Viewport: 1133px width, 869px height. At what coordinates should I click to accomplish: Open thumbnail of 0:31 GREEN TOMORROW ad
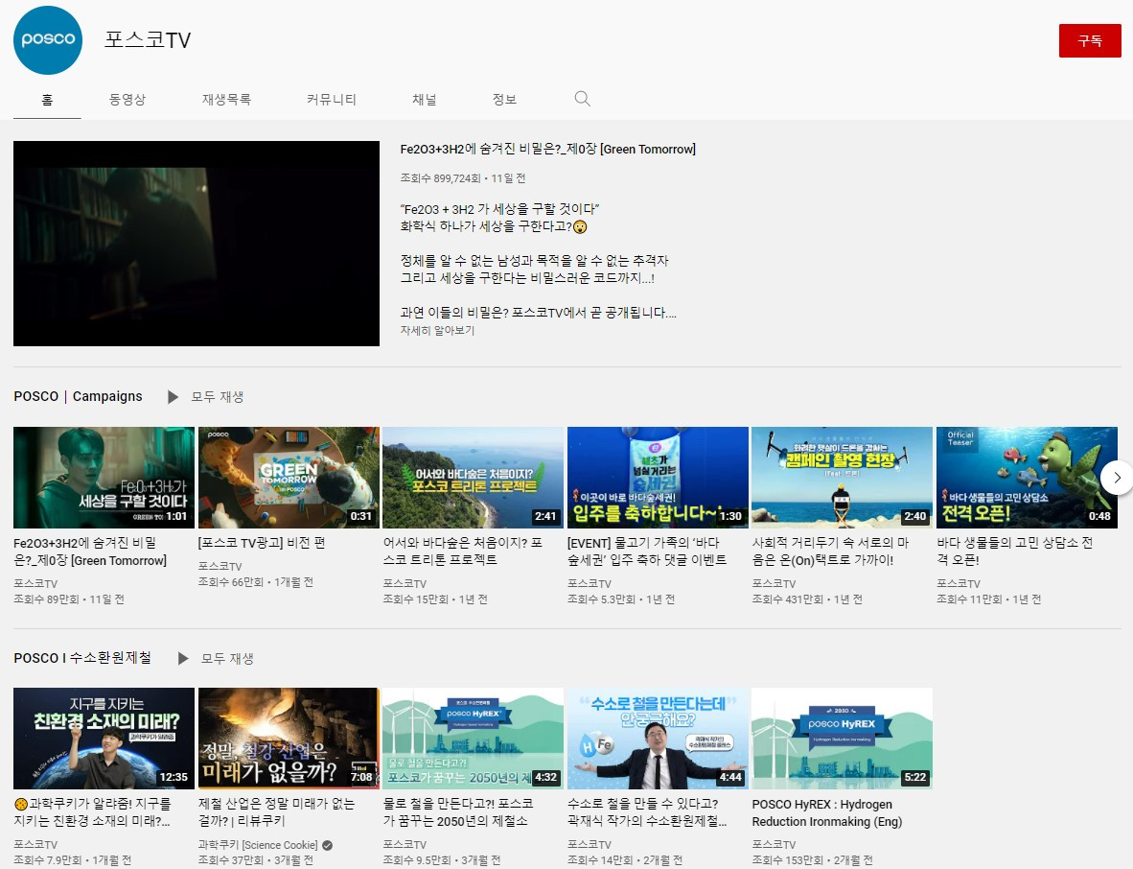(289, 477)
